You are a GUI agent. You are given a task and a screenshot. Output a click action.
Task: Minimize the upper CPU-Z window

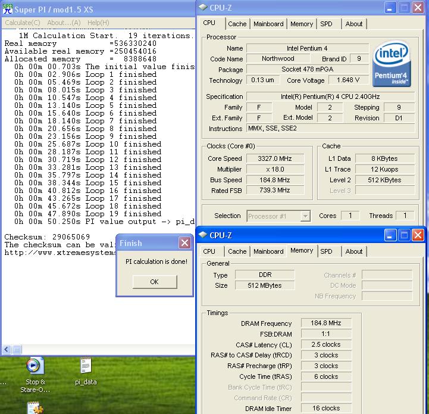tap(390, 8)
